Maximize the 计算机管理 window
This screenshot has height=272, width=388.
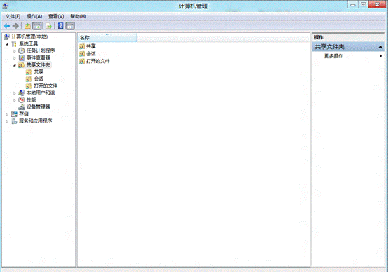363,4
